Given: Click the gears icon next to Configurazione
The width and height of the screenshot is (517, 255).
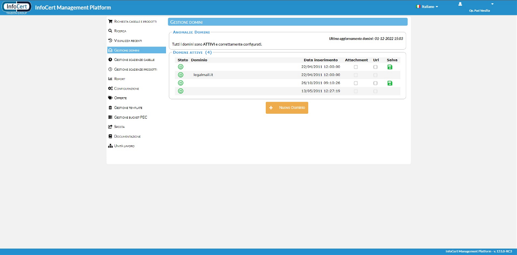Looking at the screenshot, I should (x=110, y=88).
